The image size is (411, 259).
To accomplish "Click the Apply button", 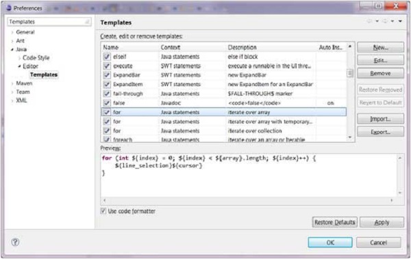I will tap(382, 222).
